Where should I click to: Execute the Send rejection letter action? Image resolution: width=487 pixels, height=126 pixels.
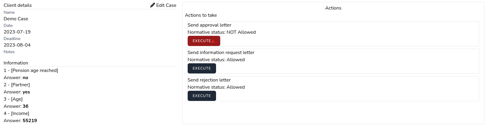pos(202,96)
